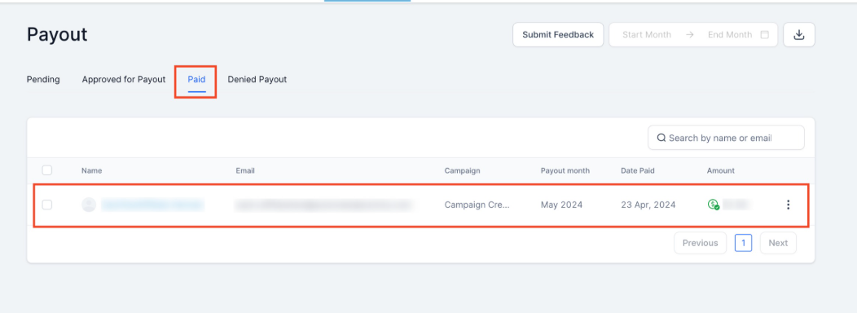Open the End Month picker
The height and width of the screenshot is (313, 857).
click(x=730, y=34)
